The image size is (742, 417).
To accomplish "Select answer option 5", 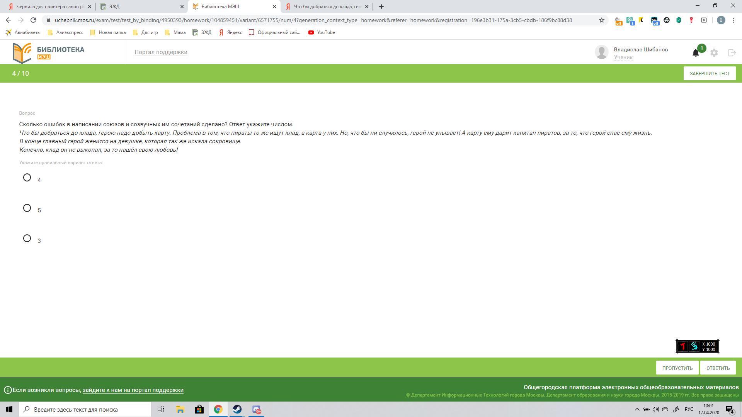I will (x=27, y=208).
